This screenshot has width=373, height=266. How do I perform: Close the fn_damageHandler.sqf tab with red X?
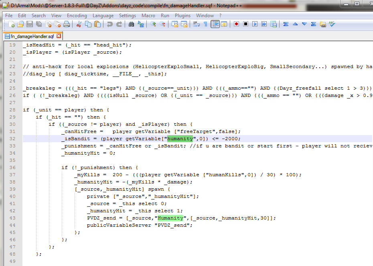tap(59, 36)
